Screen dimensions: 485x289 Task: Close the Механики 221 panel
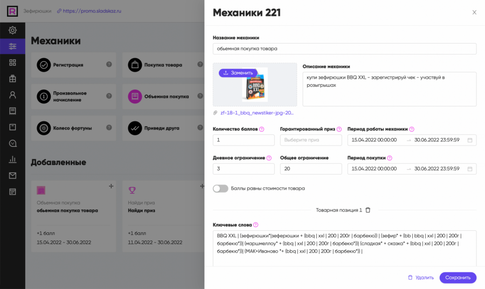[x=474, y=12]
